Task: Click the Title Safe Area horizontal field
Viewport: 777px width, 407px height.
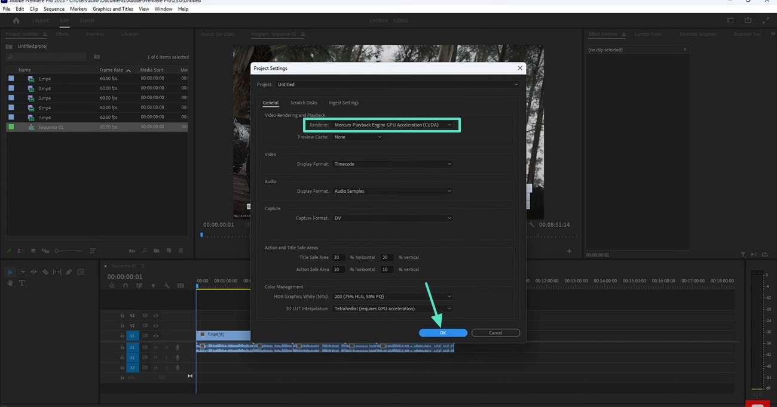Action: (339, 257)
